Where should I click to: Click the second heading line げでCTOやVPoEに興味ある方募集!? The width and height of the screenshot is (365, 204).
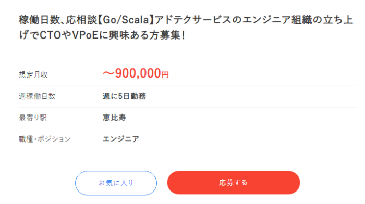click(x=102, y=35)
